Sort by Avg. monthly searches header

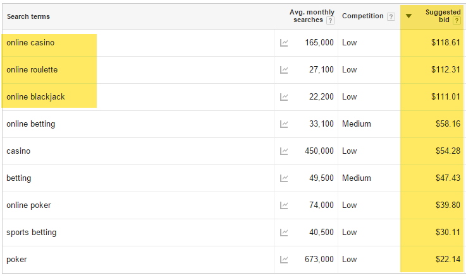click(x=312, y=16)
